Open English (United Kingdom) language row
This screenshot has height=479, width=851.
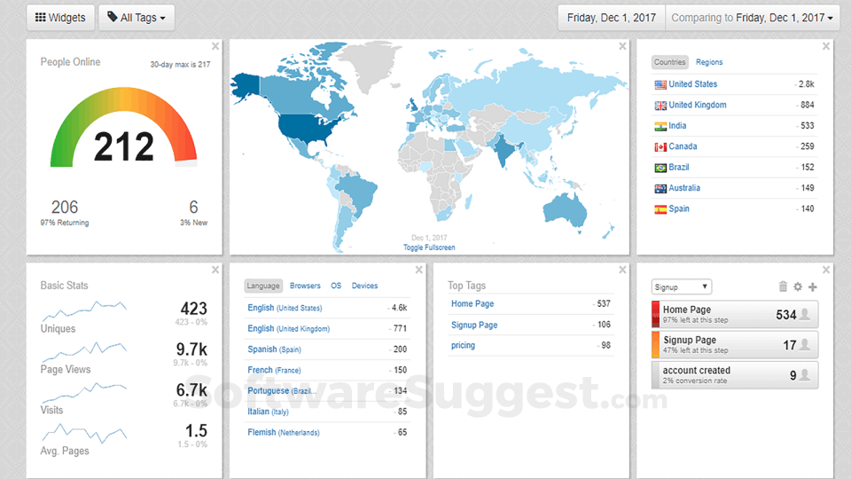point(327,328)
